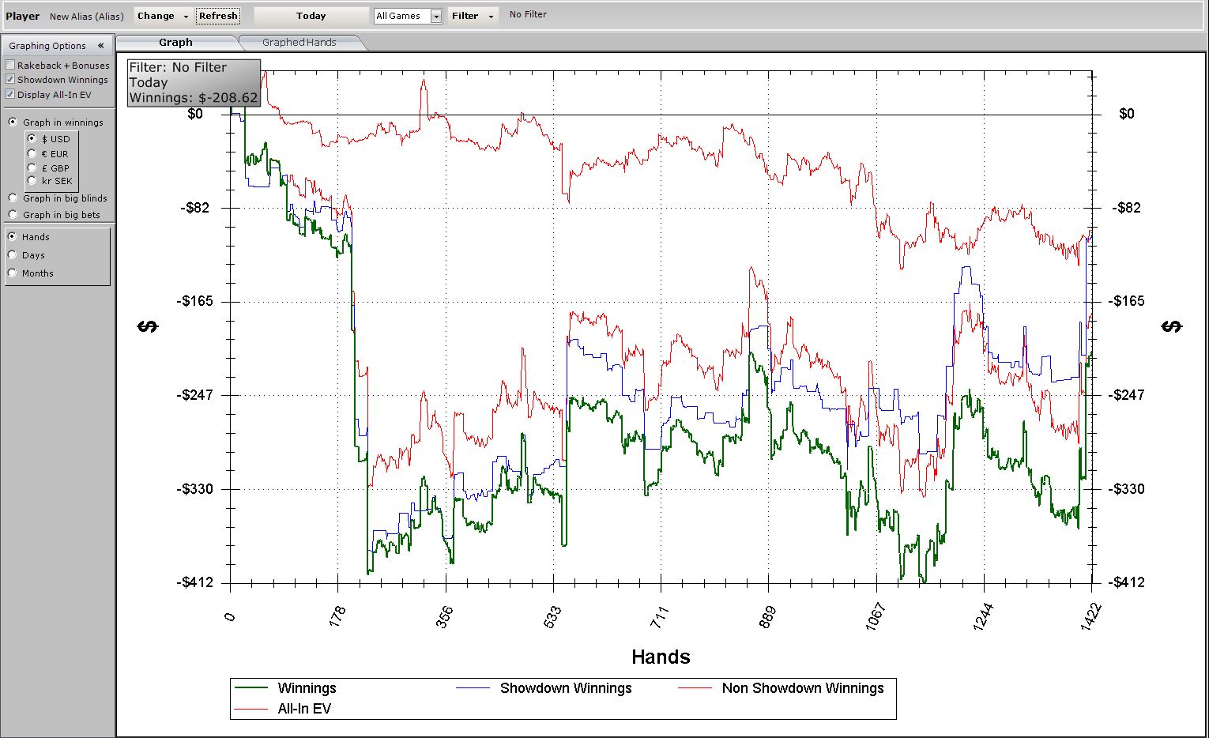1209x738 pixels.
Task: Click the blue Showdown Winnings legend line
Action: pyautogui.click(x=472, y=688)
